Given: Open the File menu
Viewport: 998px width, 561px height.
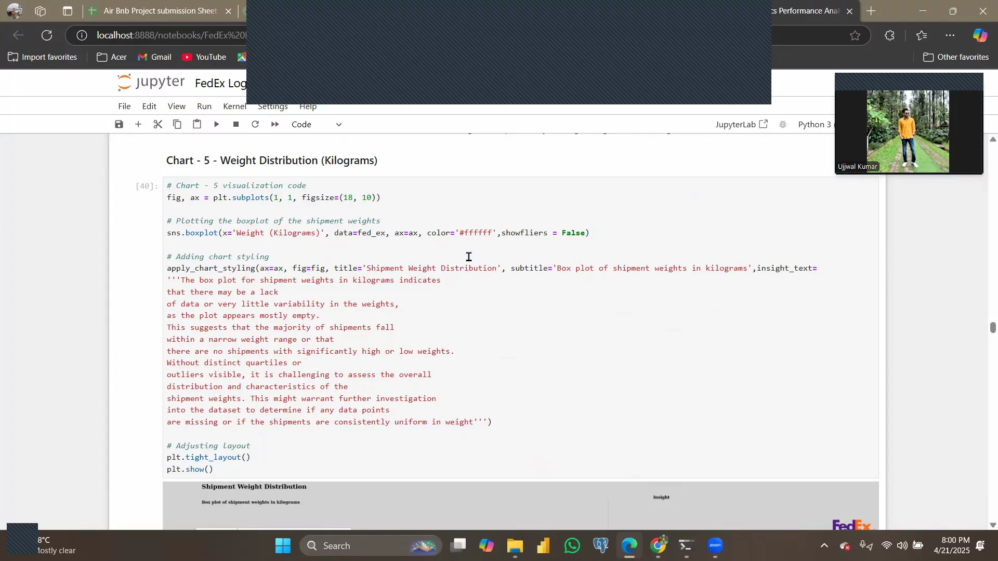Looking at the screenshot, I should point(124,106).
